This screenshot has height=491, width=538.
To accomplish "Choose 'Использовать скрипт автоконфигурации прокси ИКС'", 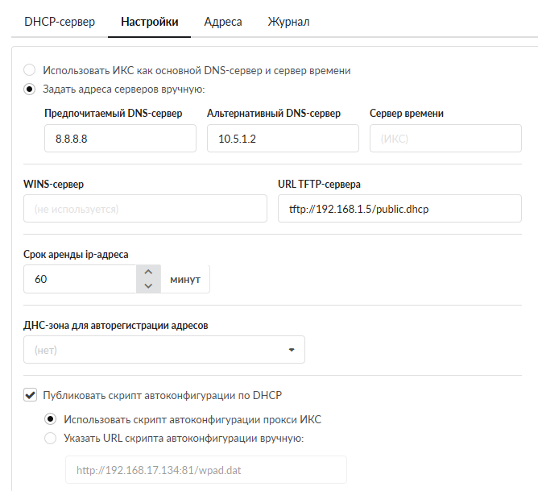I will (x=51, y=419).
